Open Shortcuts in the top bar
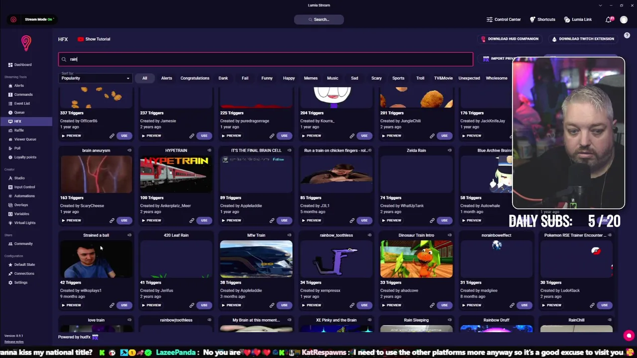This screenshot has width=637, height=358. point(542,19)
